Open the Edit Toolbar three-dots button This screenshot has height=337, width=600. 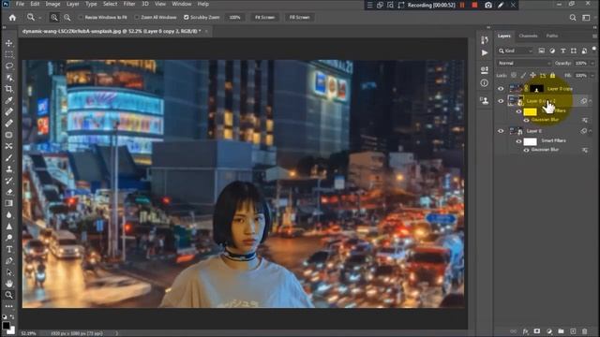[x=8, y=306]
